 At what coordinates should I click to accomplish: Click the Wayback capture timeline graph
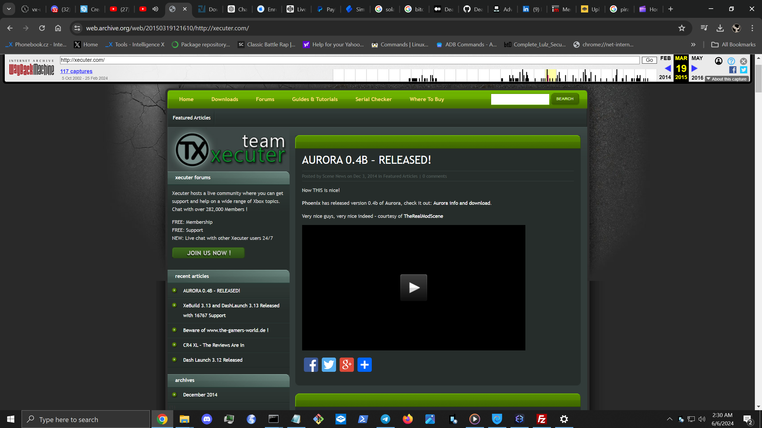click(x=495, y=75)
